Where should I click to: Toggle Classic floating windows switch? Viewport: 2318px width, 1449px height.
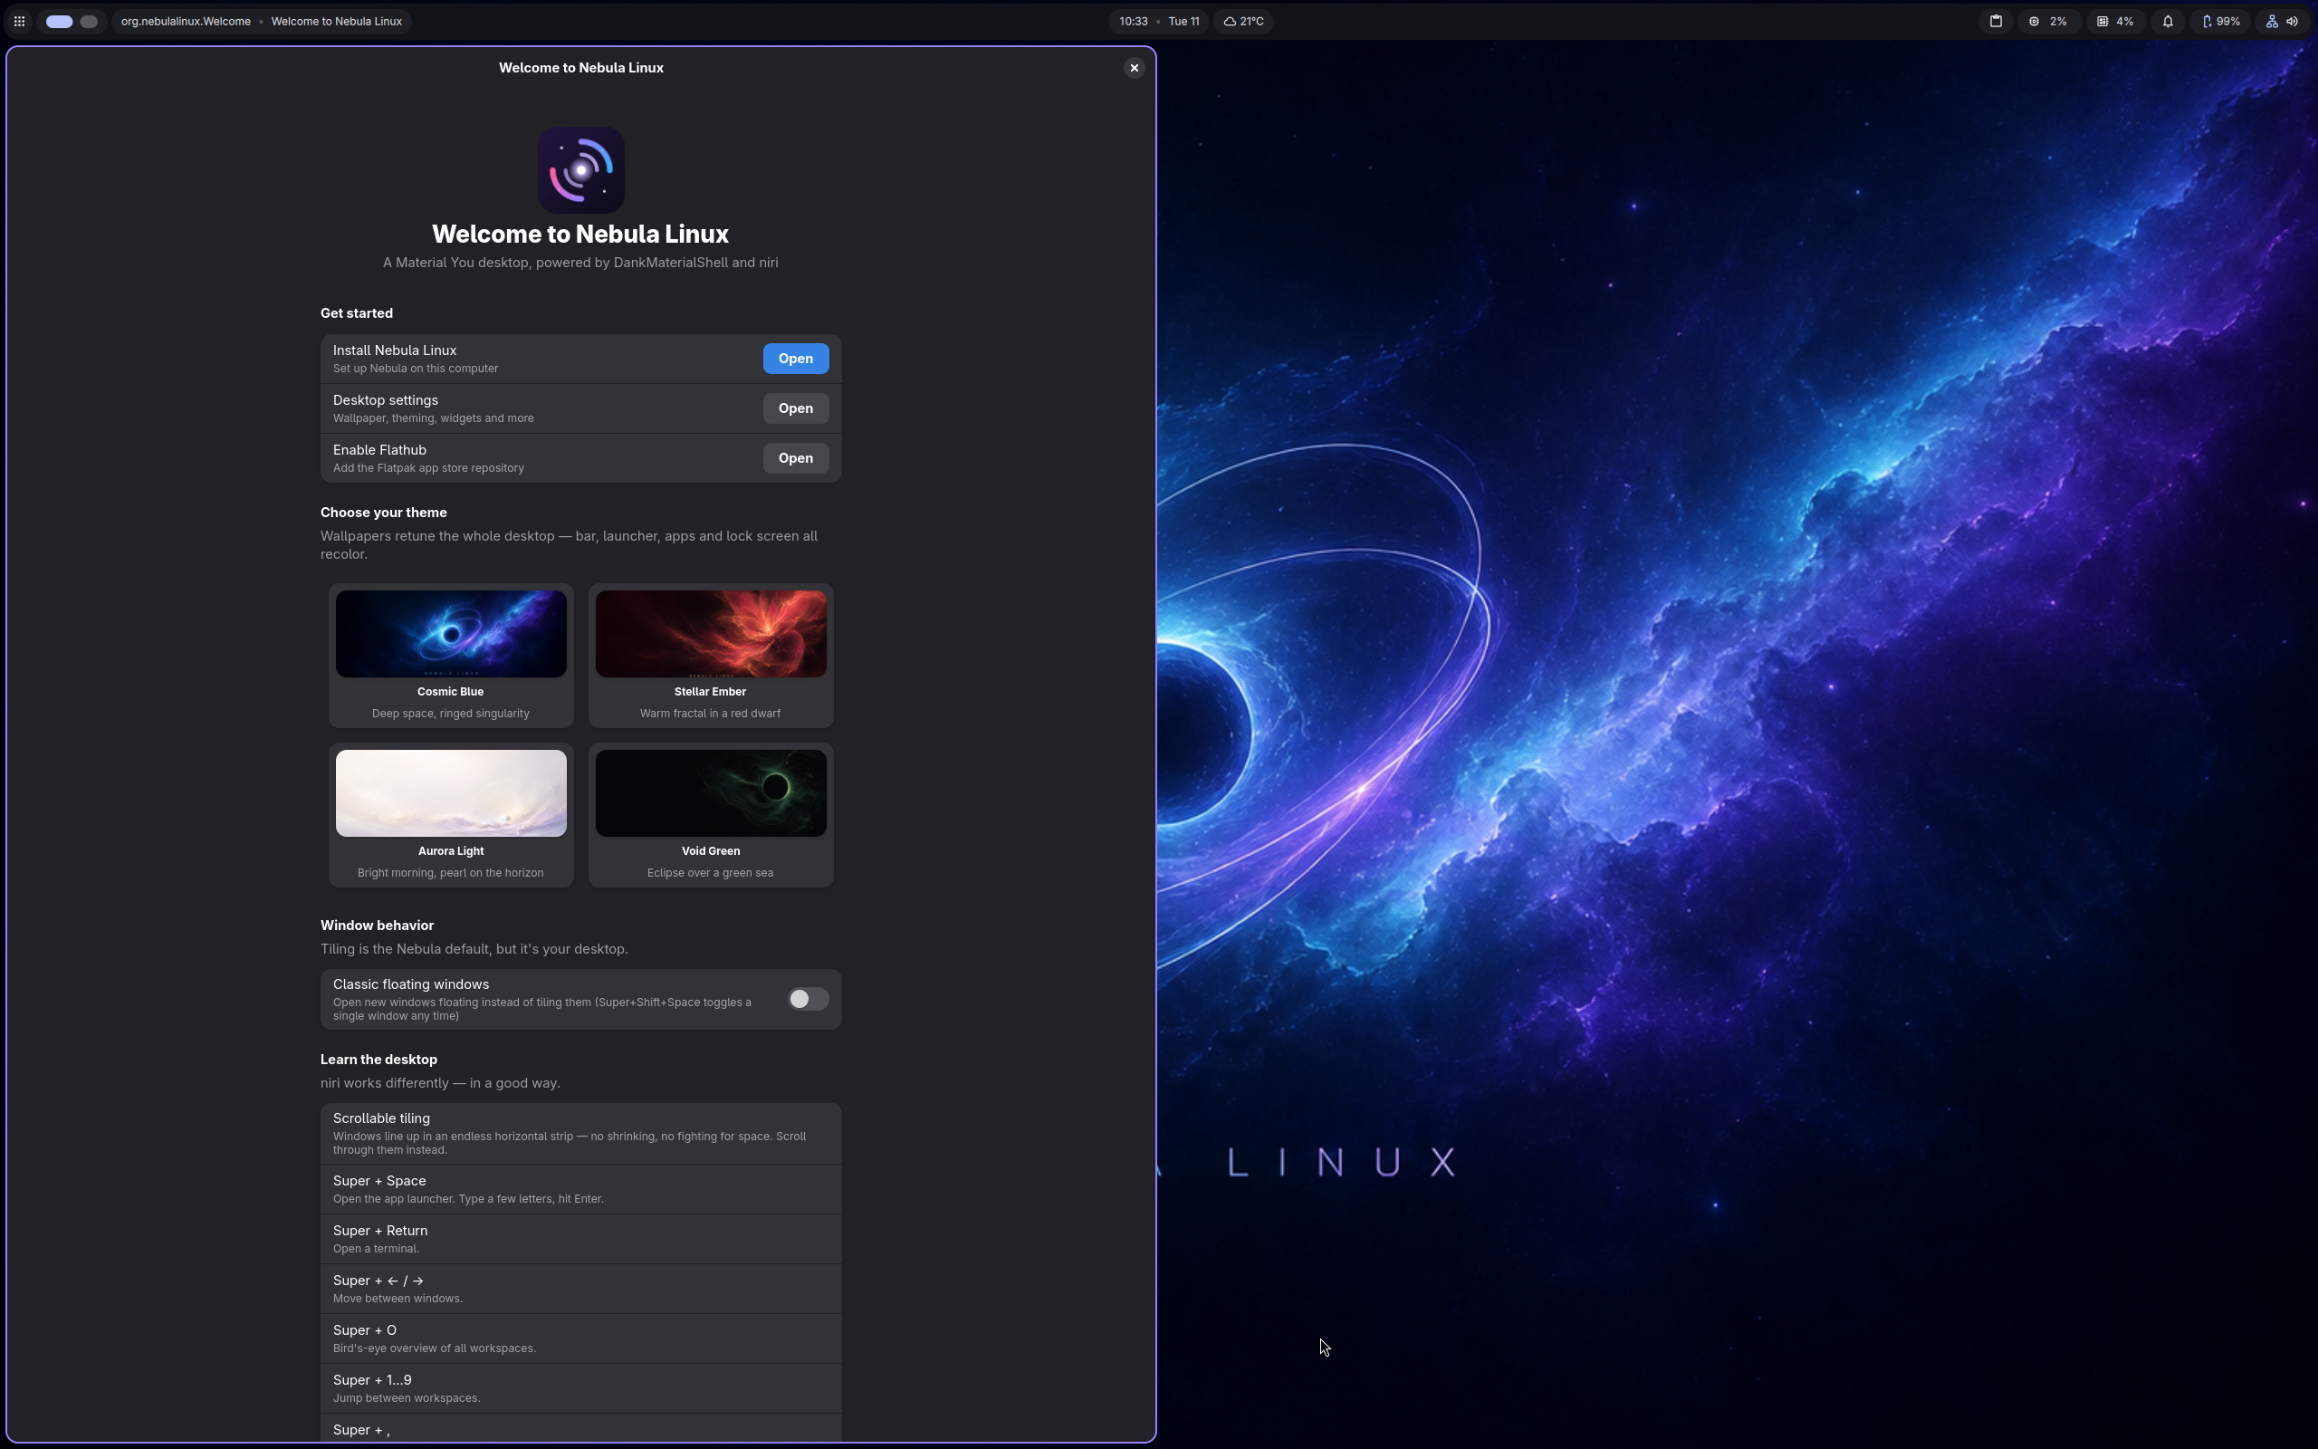tap(808, 999)
